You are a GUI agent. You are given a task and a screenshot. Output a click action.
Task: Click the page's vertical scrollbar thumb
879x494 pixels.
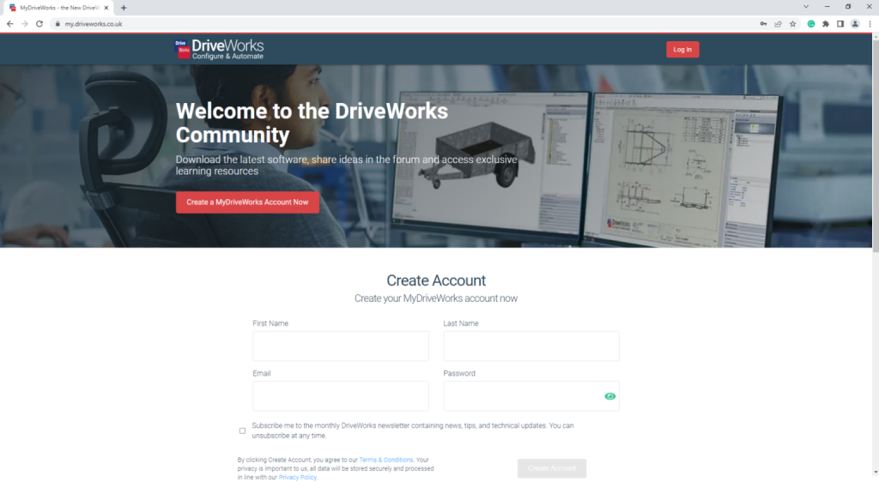(876, 146)
